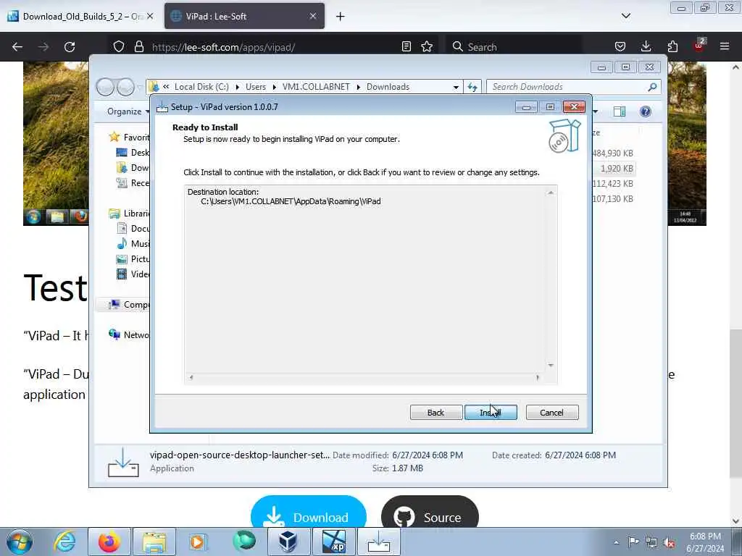Image resolution: width=742 pixels, height=556 pixels.
Task: Reload the Firefox page
Action: 70,47
